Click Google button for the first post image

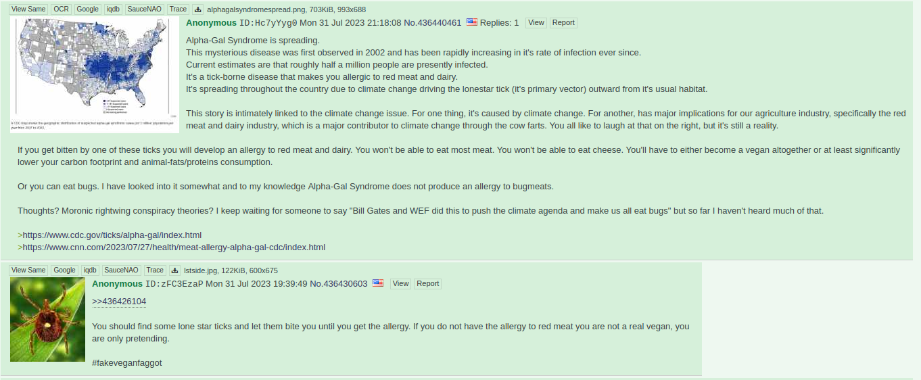pos(87,9)
